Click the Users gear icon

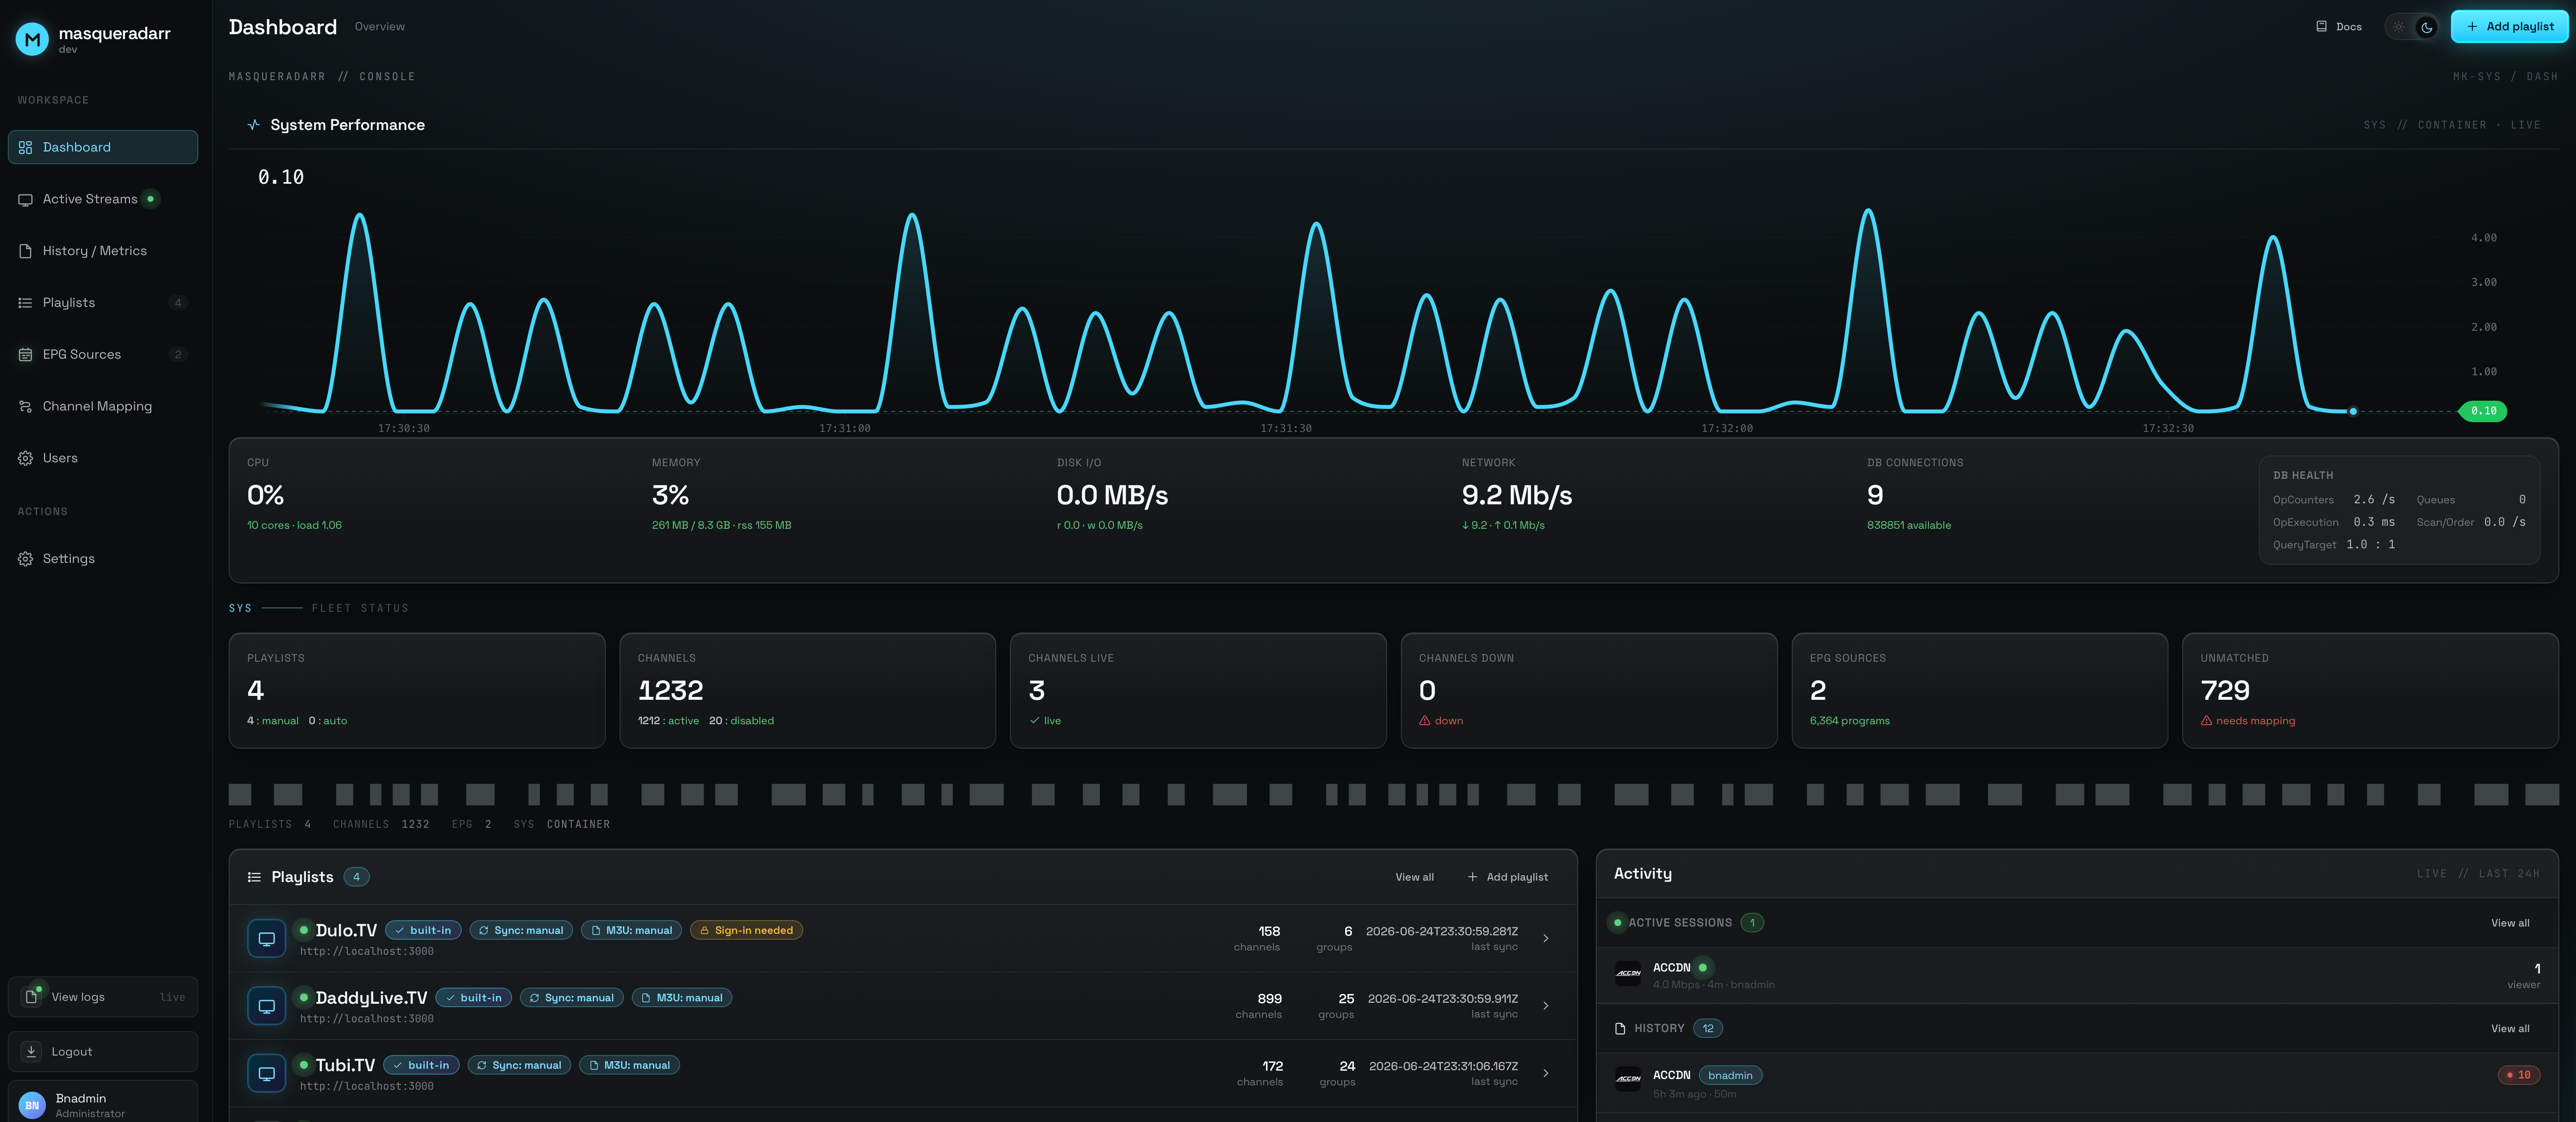pos(25,458)
